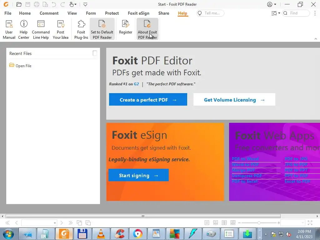Click the Windows Start button
This screenshot has height=240, width=320.
(8, 234)
